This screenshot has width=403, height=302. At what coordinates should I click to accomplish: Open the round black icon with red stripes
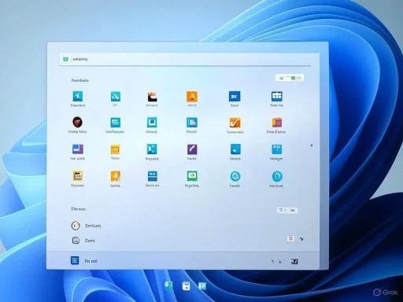[77, 122]
